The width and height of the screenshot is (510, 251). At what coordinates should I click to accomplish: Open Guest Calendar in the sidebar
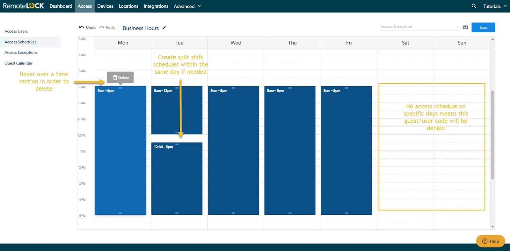click(18, 63)
